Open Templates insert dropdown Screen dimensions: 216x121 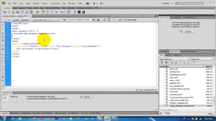click(x=69, y=12)
